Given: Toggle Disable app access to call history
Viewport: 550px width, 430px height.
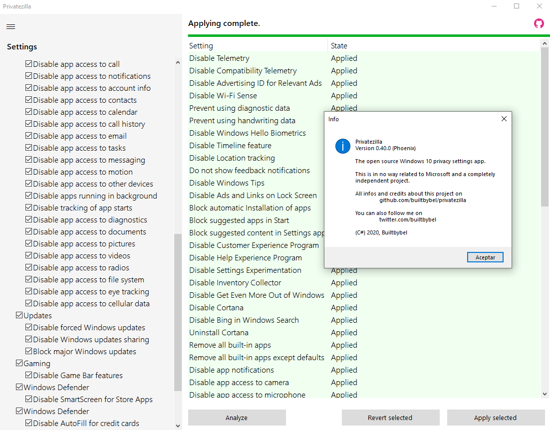Looking at the screenshot, I should [x=29, y=124].
